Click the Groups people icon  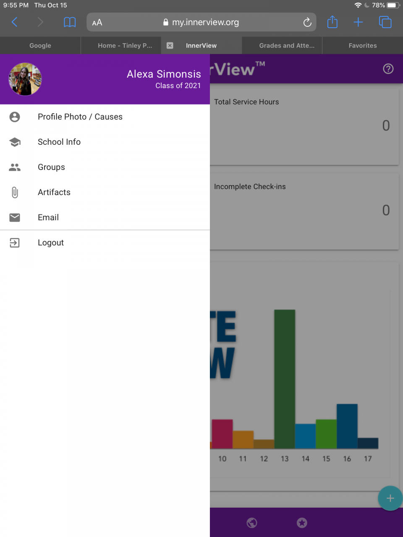pyautogui.click(x=15, y=167)
